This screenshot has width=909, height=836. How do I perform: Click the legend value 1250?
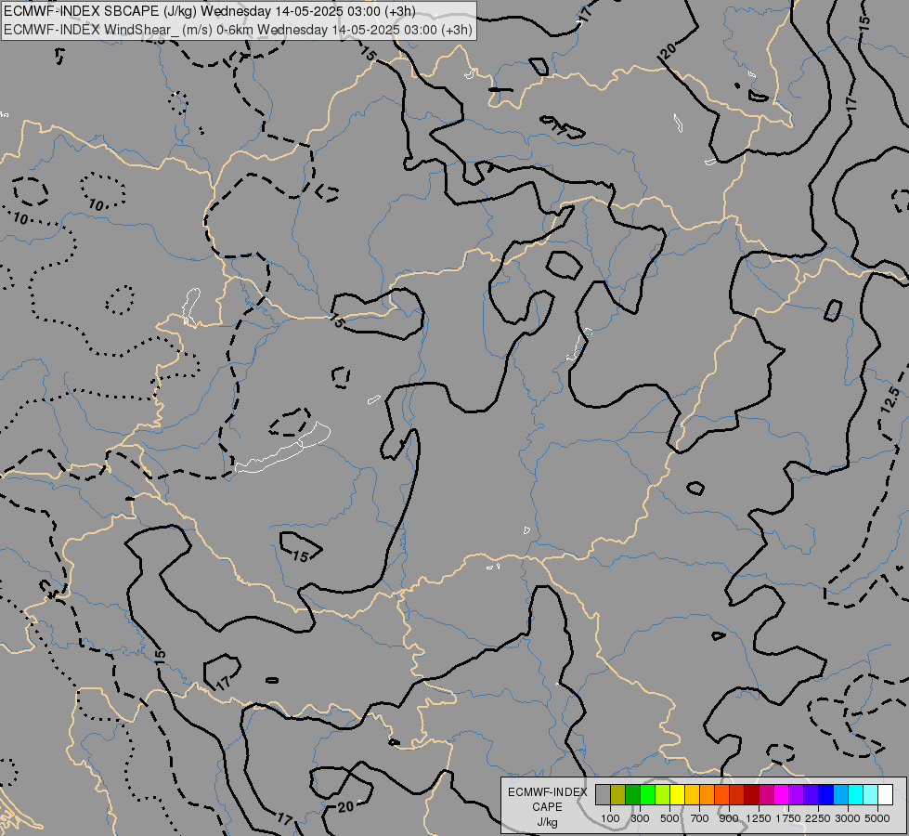759,818
